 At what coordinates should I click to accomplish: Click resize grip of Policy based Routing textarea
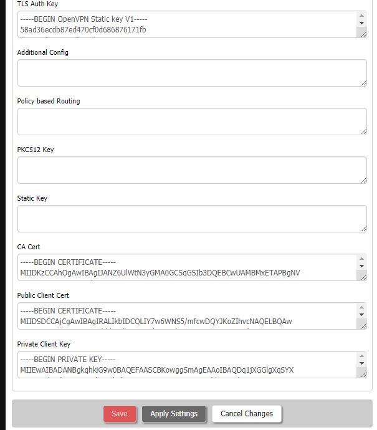tap(363, 131)
